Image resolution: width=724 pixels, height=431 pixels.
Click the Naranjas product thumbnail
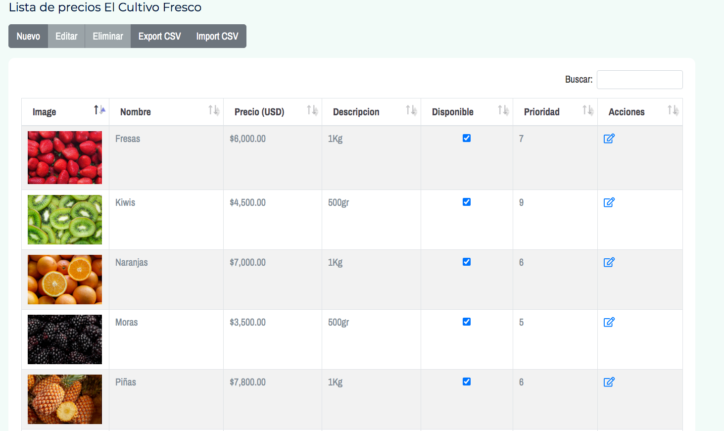tap(65, 280)
